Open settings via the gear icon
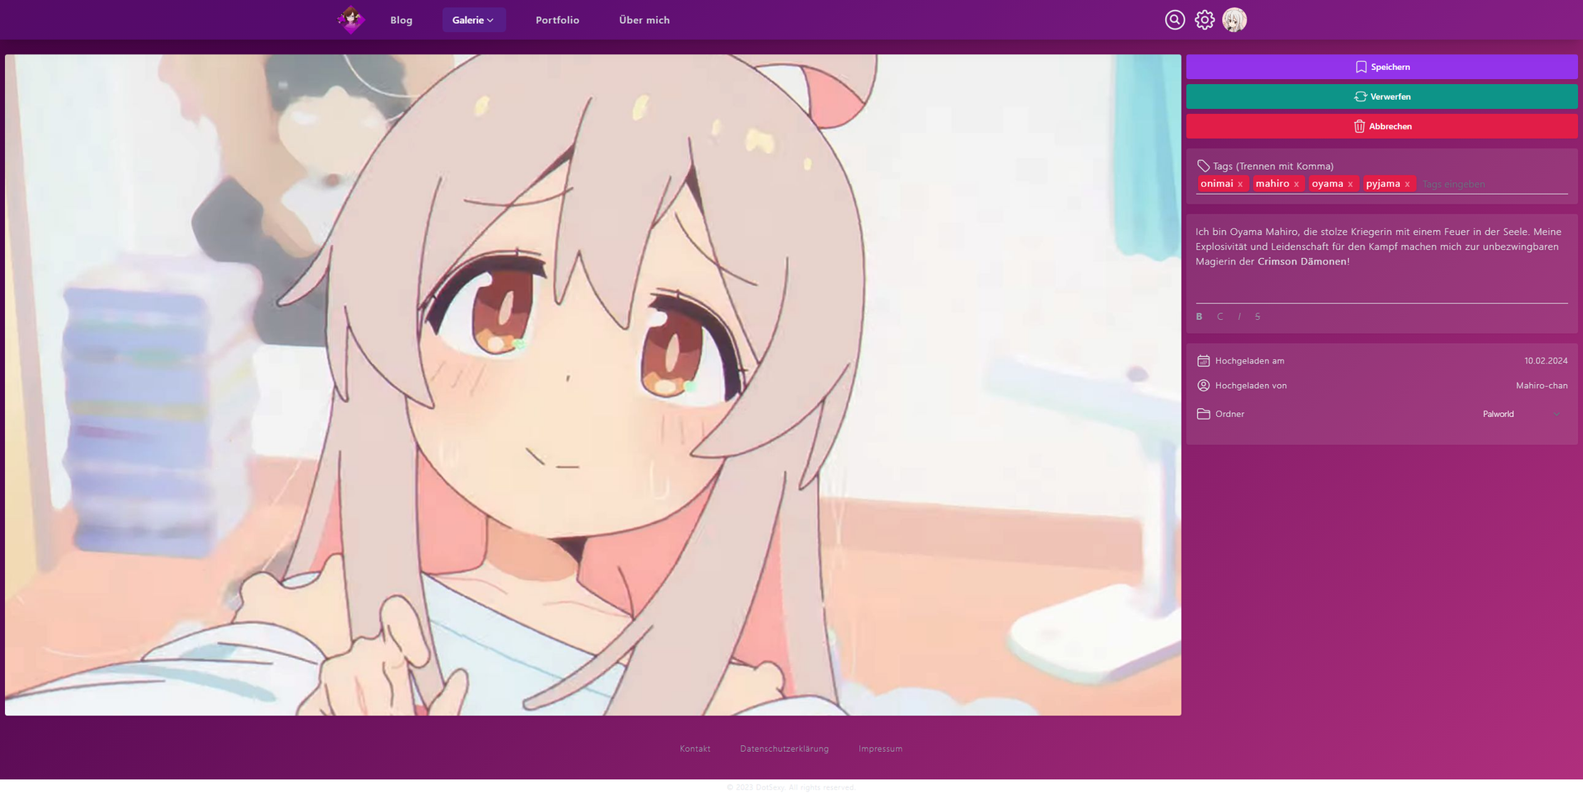1583x793 pixels. coord(1205,20)
